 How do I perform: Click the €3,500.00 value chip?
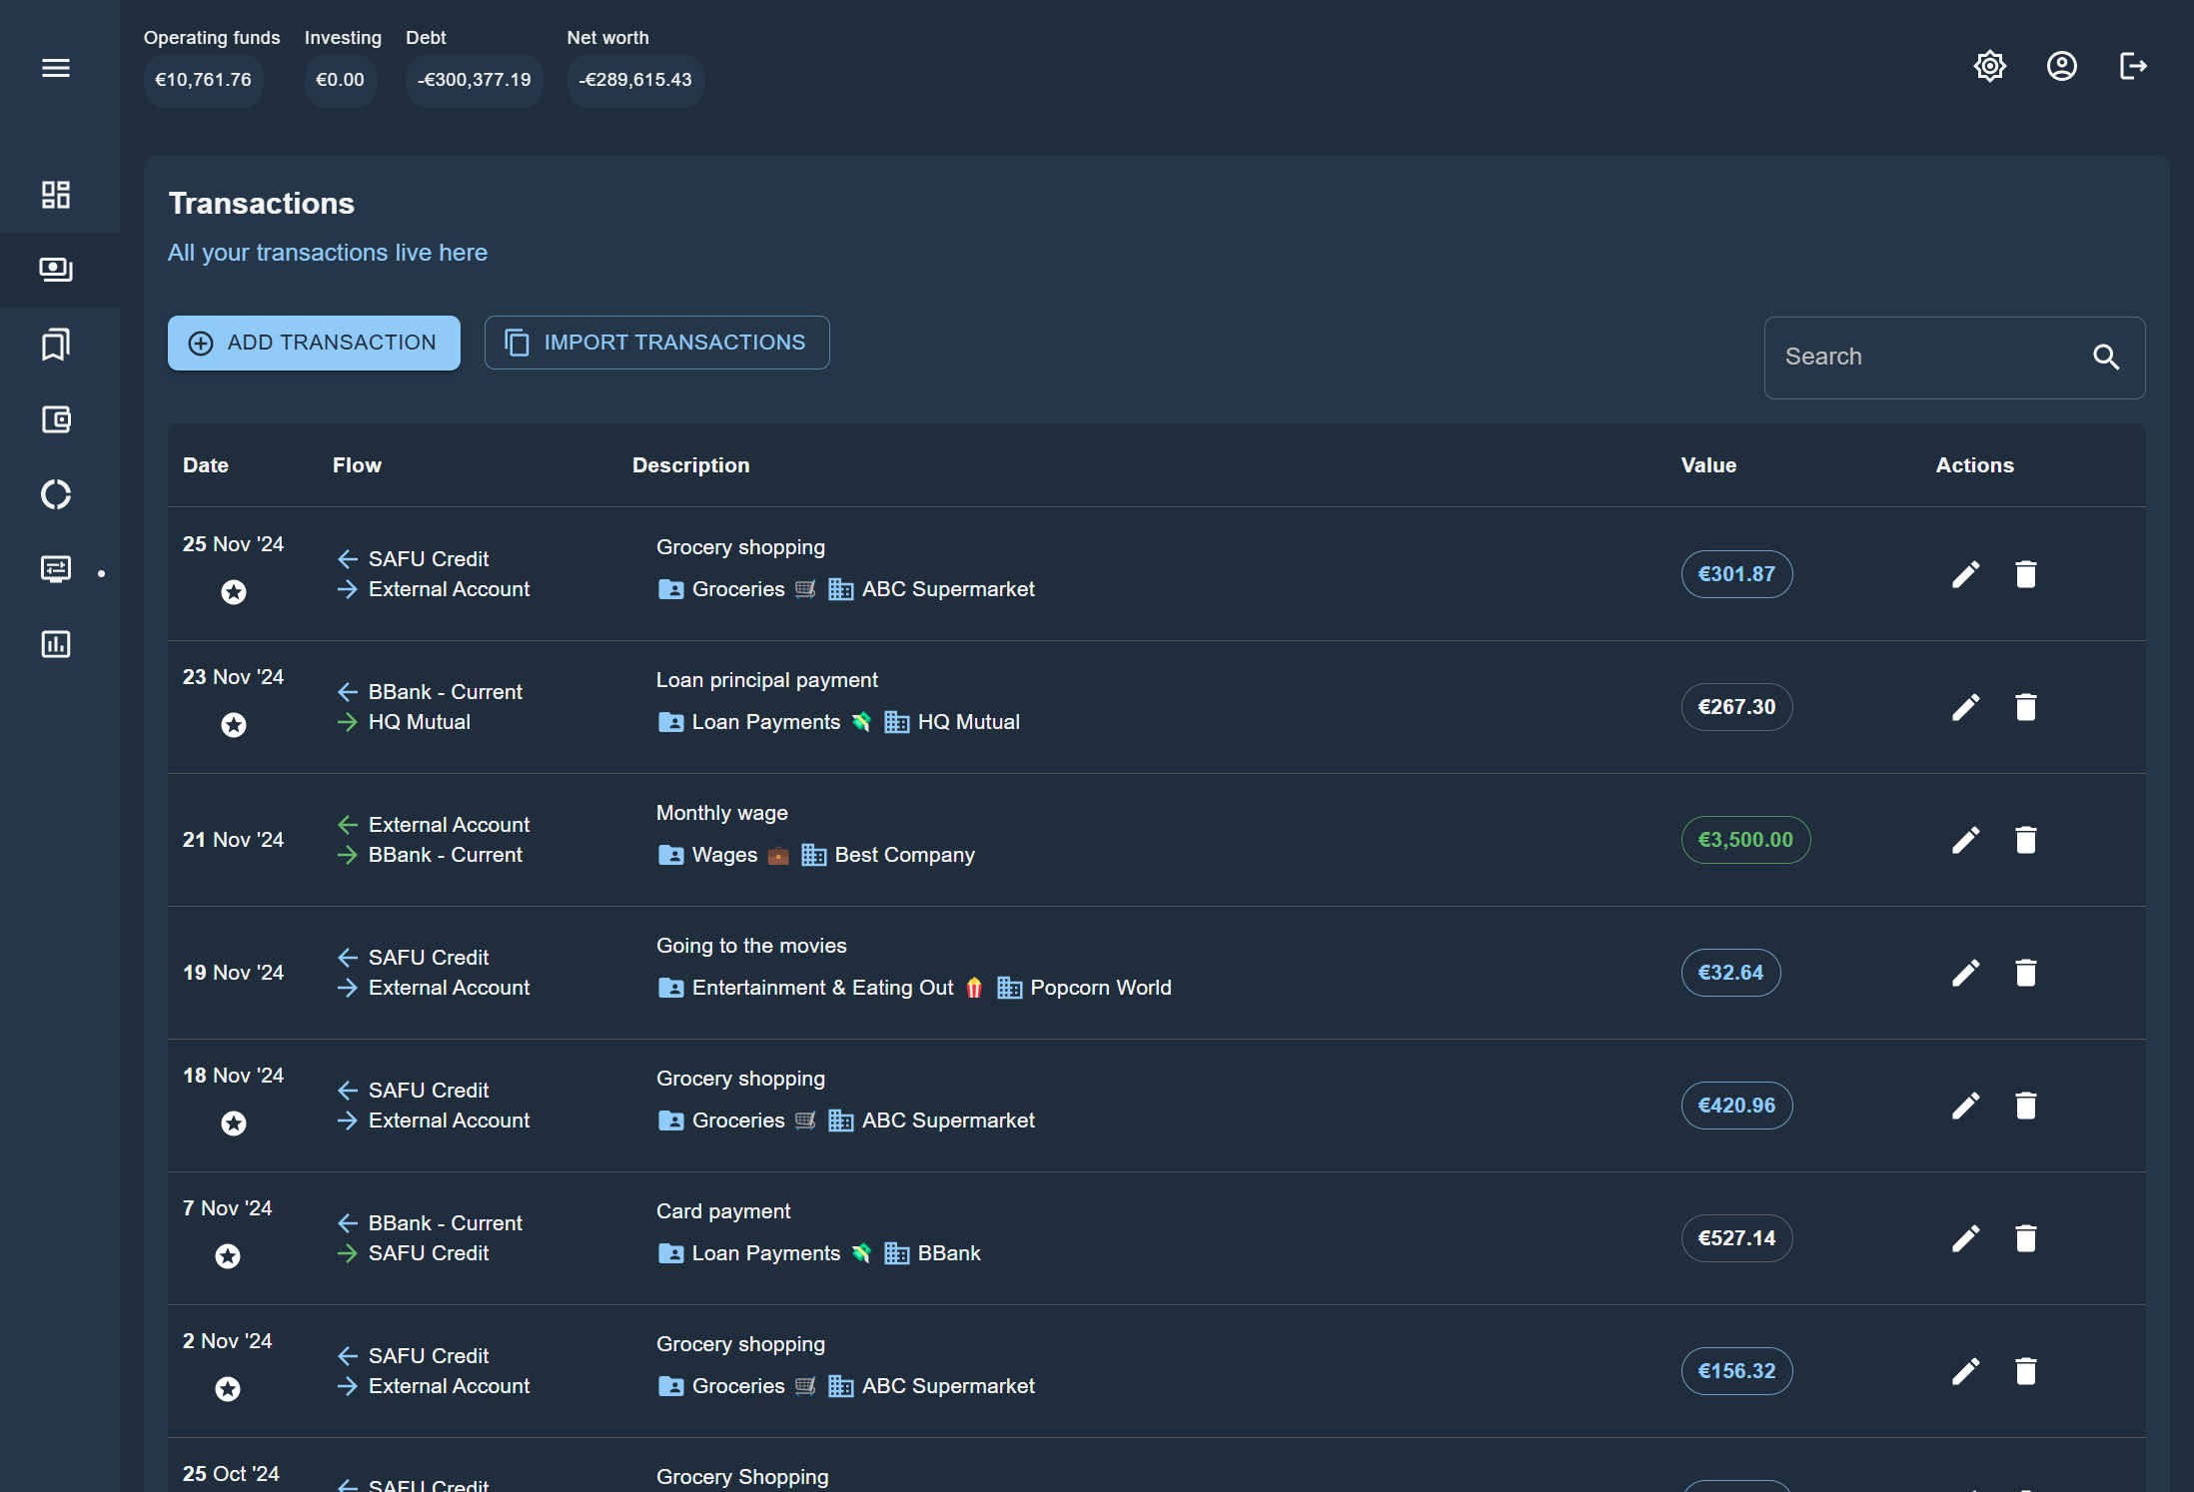(1744, 840)
